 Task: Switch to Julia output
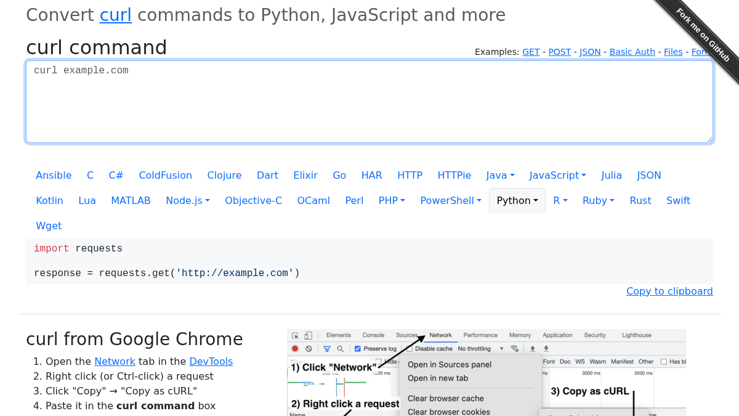click(612, 175)
